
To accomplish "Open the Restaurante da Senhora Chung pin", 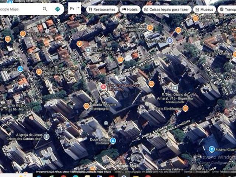I will tap(39, 72).
